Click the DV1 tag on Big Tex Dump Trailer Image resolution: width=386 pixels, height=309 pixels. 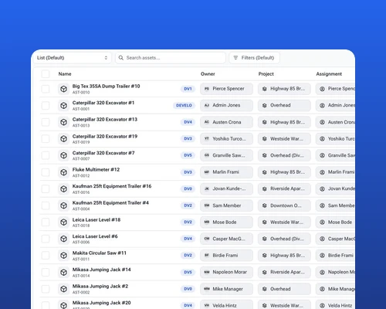[x=188, y=89]
